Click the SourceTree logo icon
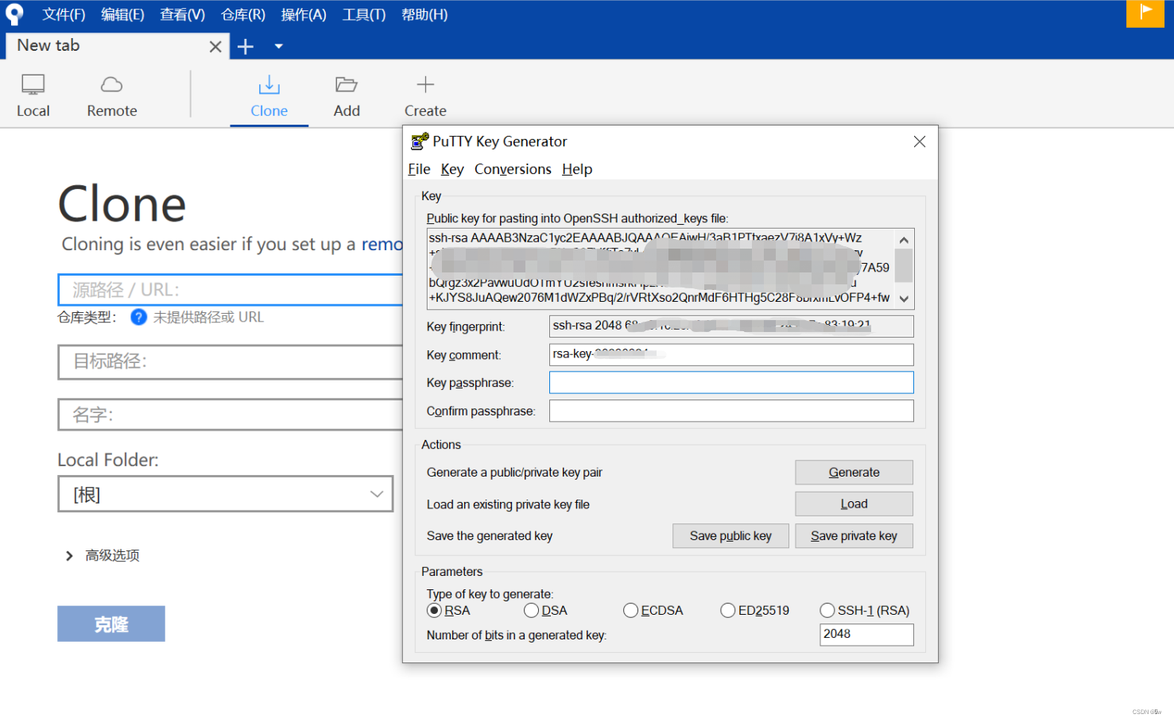 point(14,14)
